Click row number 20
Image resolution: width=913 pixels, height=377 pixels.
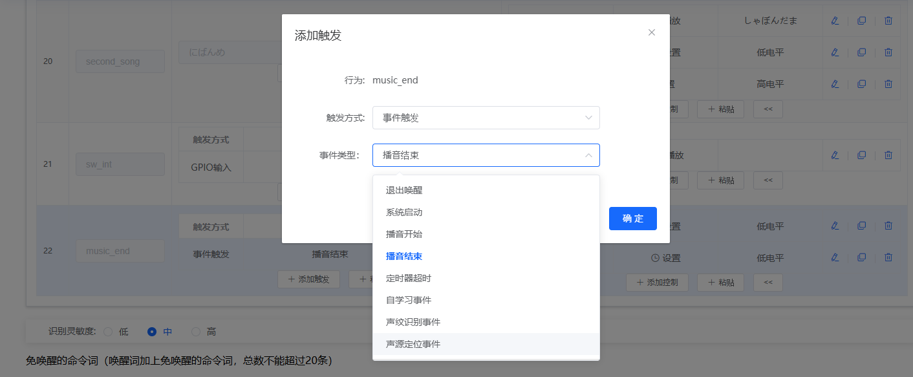coord(48,61)
